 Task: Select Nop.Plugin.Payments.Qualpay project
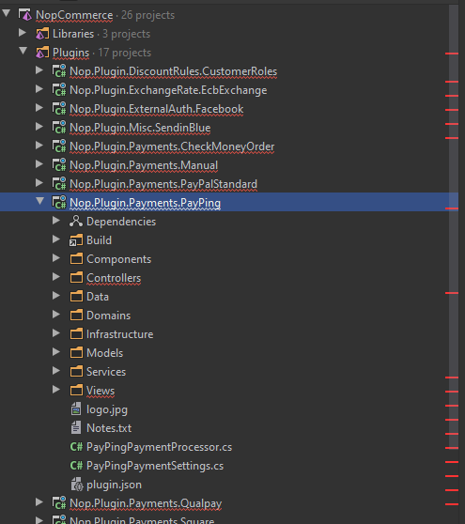pyautogui.click(x=146, y=503)
